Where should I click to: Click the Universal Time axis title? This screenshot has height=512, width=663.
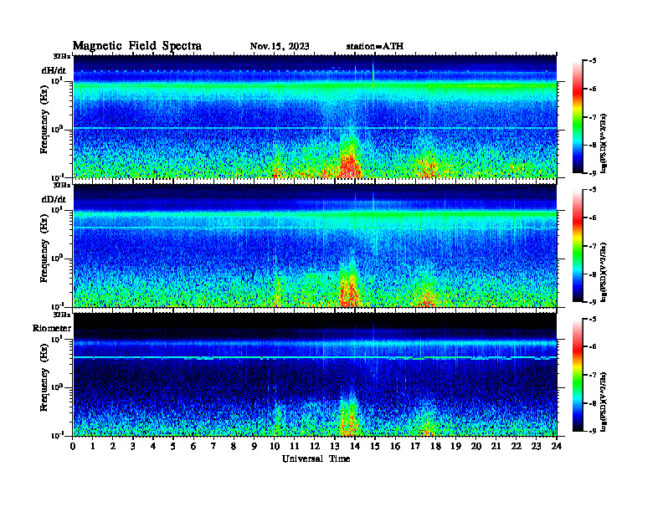tap(316, 458)
